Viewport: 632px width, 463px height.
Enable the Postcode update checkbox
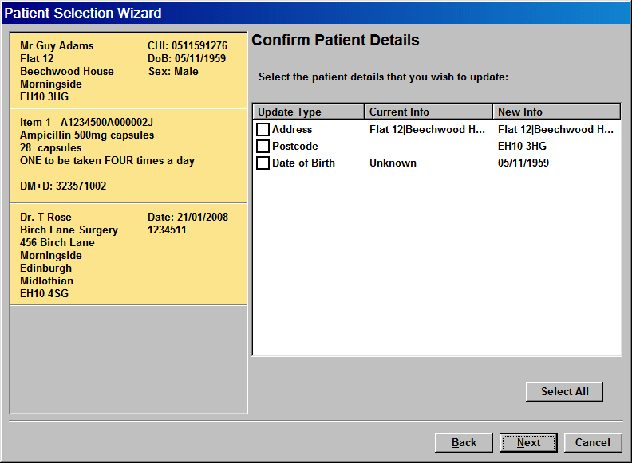tap(263, 147)
